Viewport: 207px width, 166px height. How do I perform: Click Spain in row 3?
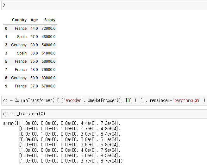click(x=22, y=53)
